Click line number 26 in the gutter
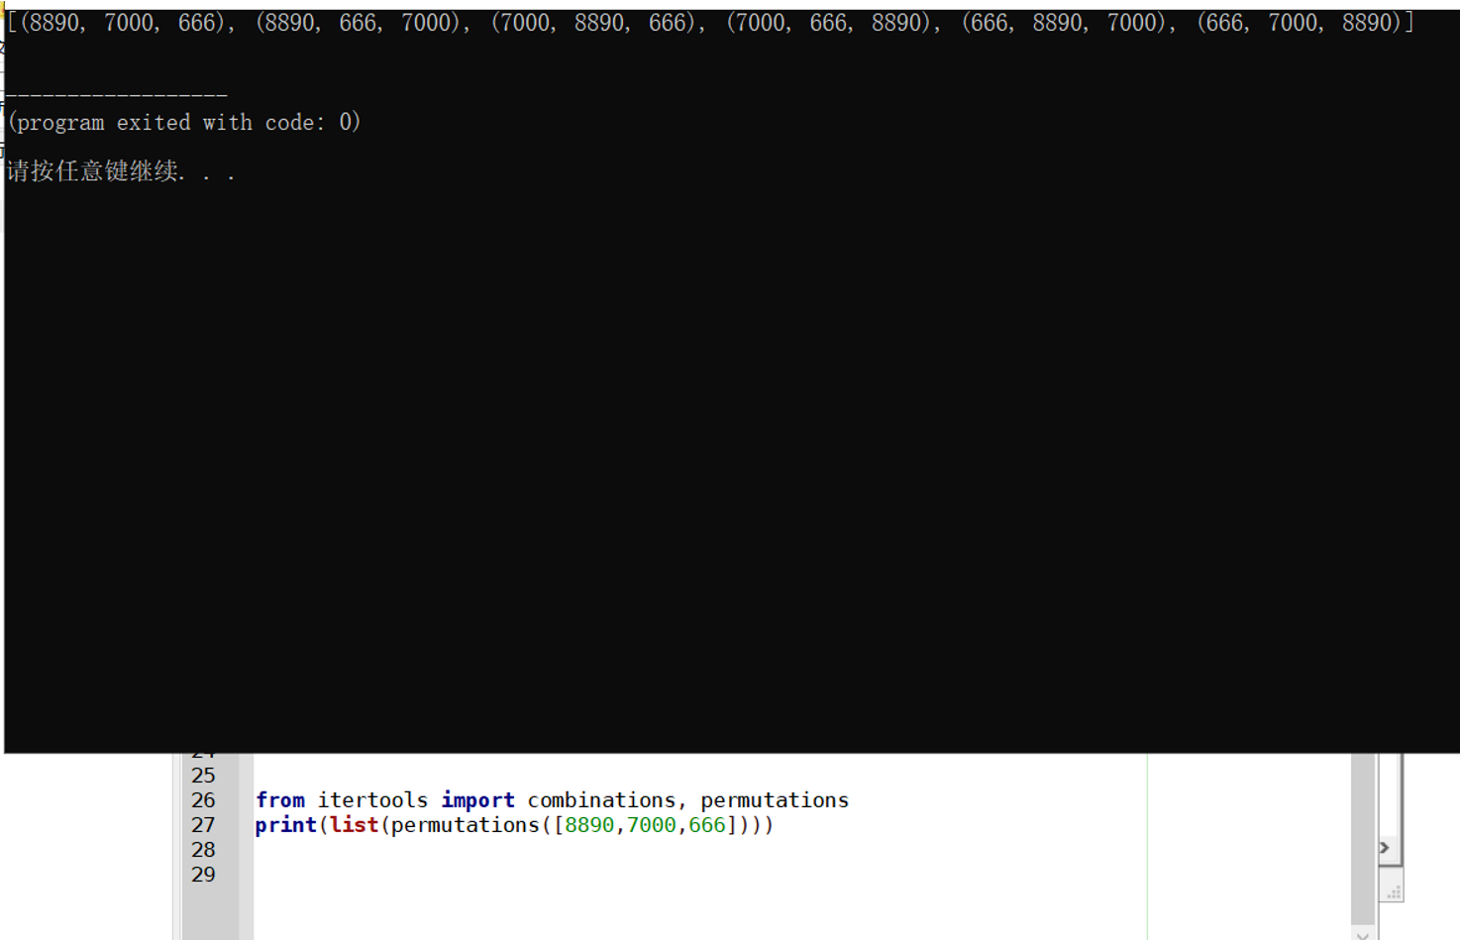The image size is (1460, 941). [203, 800]
